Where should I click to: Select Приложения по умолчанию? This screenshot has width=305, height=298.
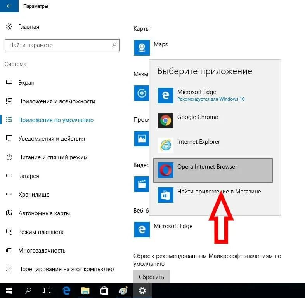[x=56, y=120]
